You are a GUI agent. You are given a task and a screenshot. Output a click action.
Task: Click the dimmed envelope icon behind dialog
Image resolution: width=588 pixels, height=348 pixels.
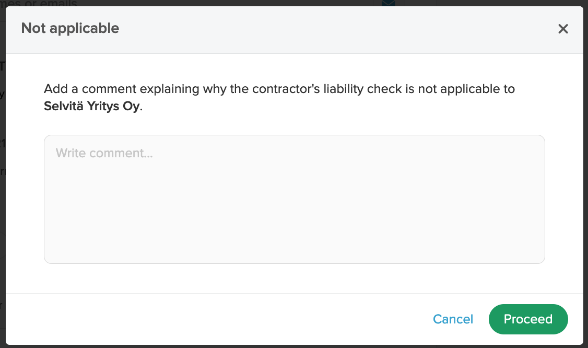click(x=389, y=3)
